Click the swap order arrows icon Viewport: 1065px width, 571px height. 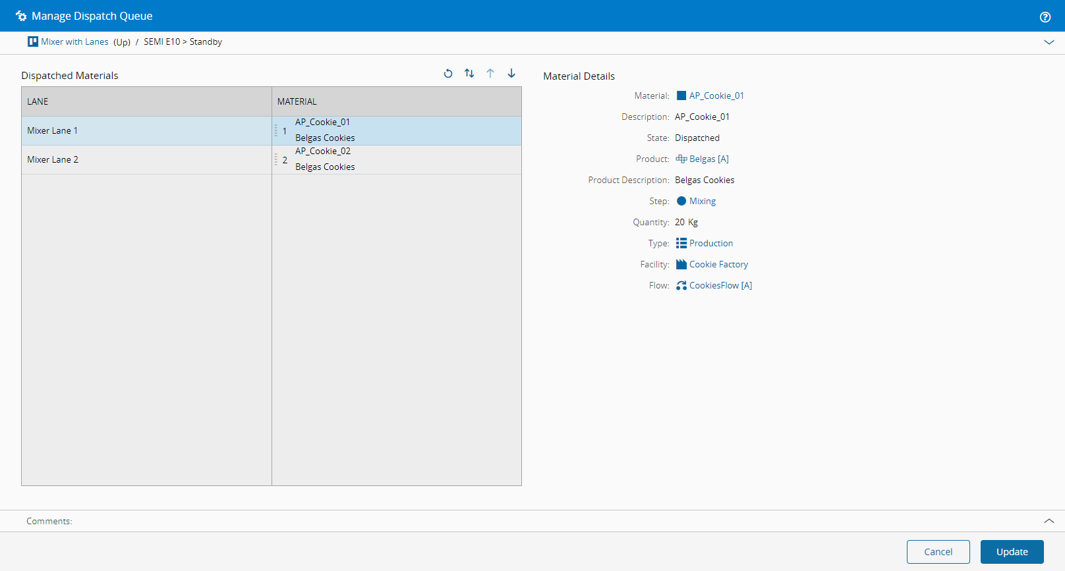469,74
